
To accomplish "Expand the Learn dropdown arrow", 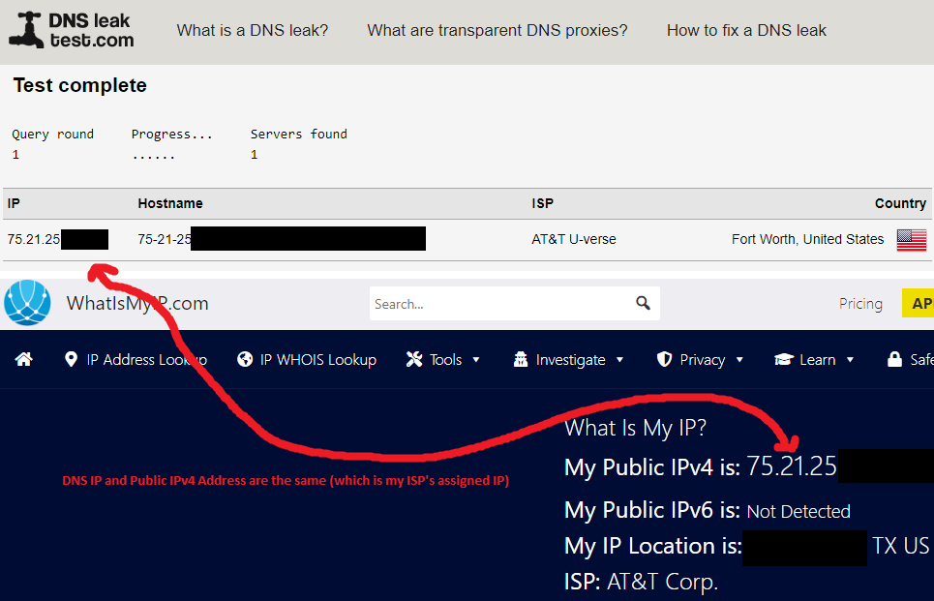I will click(850, 360).
